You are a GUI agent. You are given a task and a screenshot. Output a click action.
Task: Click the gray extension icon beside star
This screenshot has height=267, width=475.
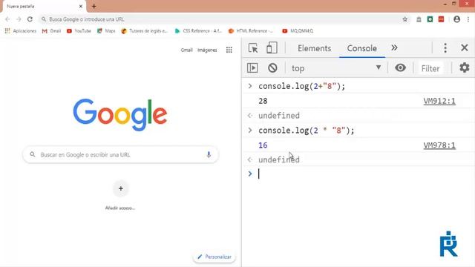coord(419,19)
